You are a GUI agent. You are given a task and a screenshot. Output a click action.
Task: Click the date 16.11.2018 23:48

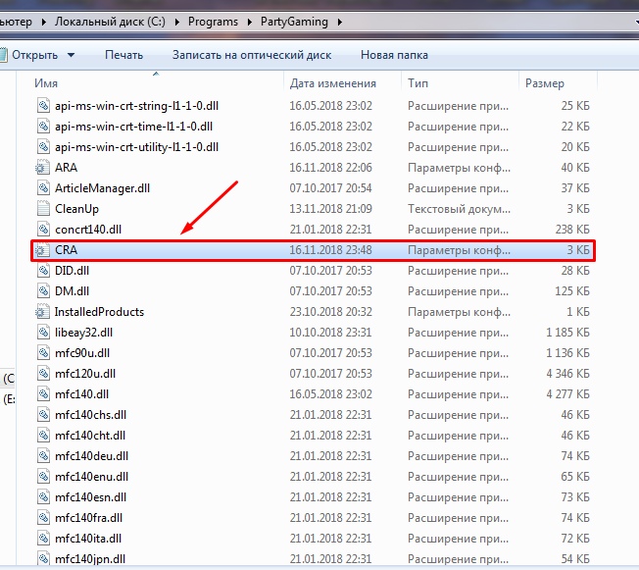point(330,250)
